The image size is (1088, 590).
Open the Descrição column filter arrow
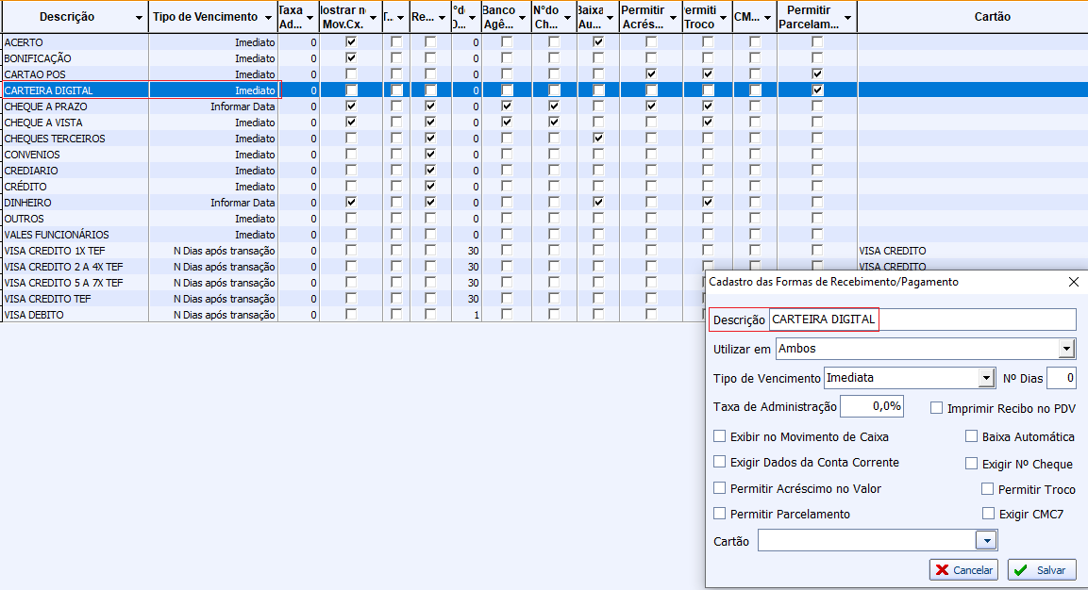pos(140,18)
